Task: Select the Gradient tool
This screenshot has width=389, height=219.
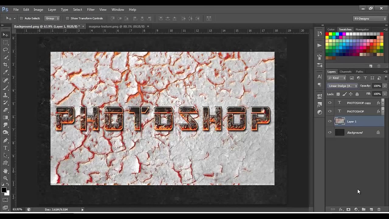Action: (x=5, y=117)
